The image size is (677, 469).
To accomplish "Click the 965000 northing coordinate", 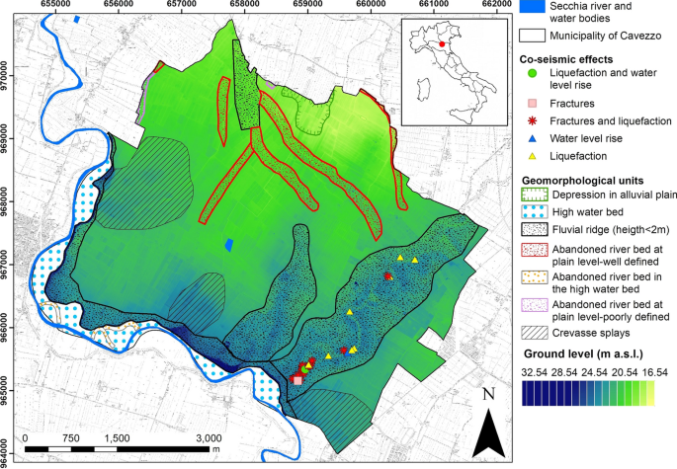I will coord(5,390).
